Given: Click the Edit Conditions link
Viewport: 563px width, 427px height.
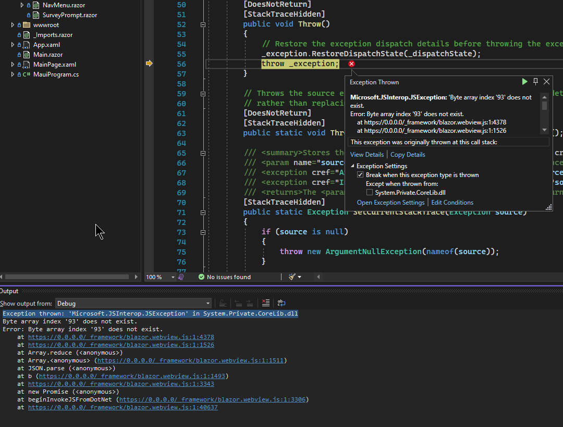Looking at the screenshot, I should (452, 203).
